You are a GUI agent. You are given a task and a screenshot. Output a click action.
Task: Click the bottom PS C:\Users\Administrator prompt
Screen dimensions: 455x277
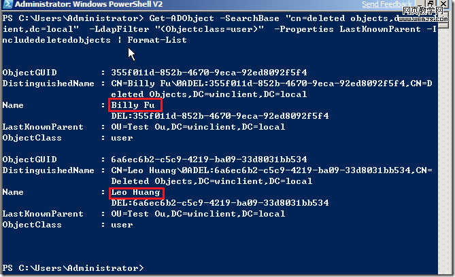pyautogui.click(x=73, y=268)
